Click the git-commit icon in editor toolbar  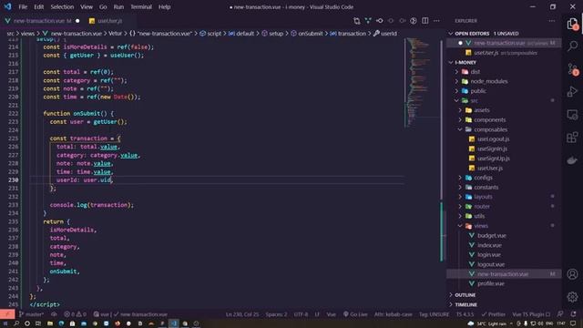[380, 21]
